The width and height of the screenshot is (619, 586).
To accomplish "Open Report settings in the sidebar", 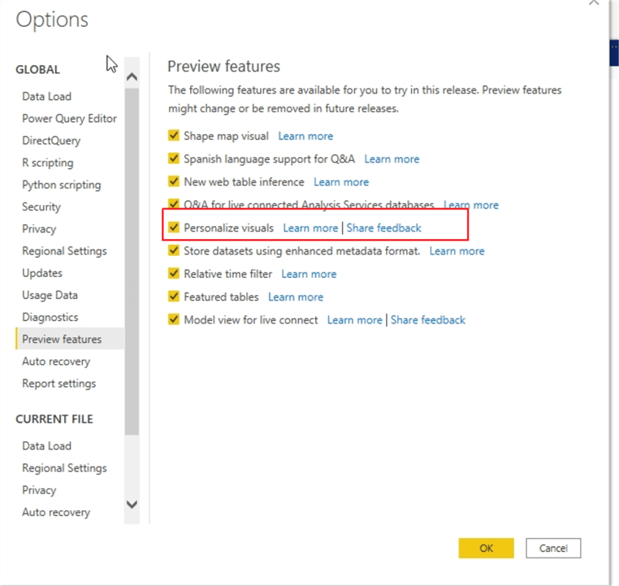I will point(58,384).
